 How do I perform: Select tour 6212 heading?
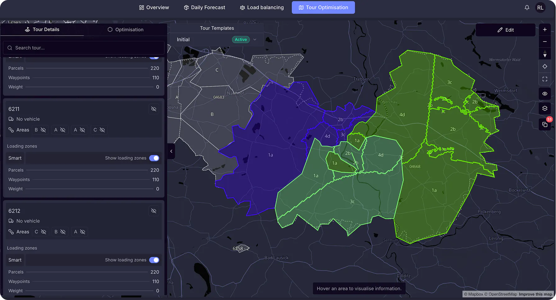[14, 211]
